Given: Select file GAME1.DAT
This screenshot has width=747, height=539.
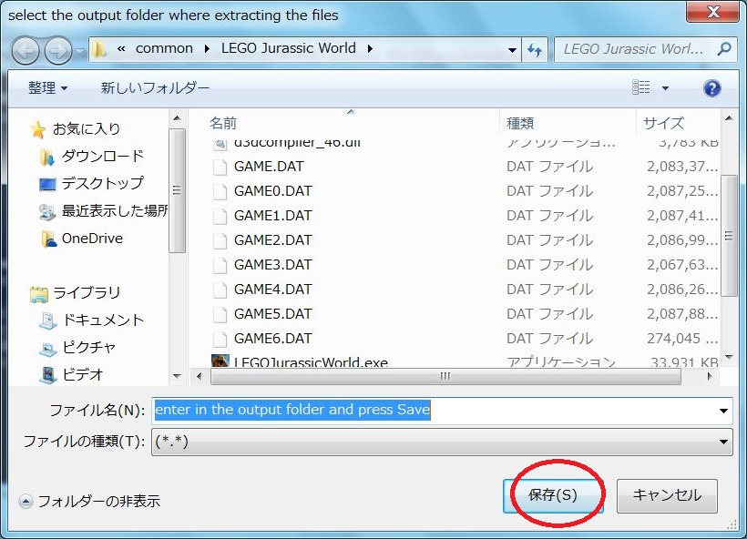Looking at the screenshot, I should [273, 216].
